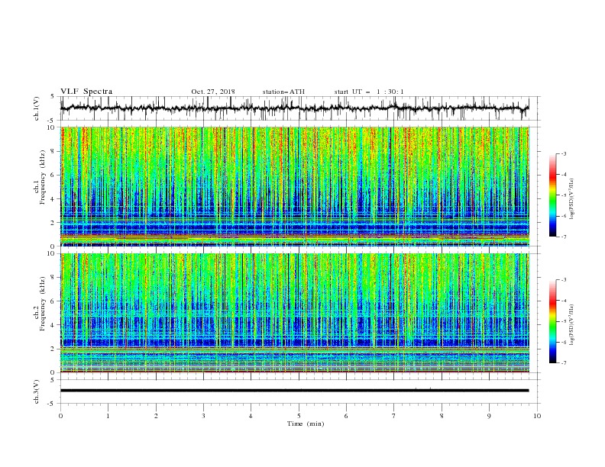Click time-axis tick label "4"

[251, 416]
